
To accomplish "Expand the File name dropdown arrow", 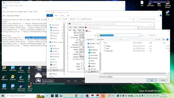I will click(167, 77).
